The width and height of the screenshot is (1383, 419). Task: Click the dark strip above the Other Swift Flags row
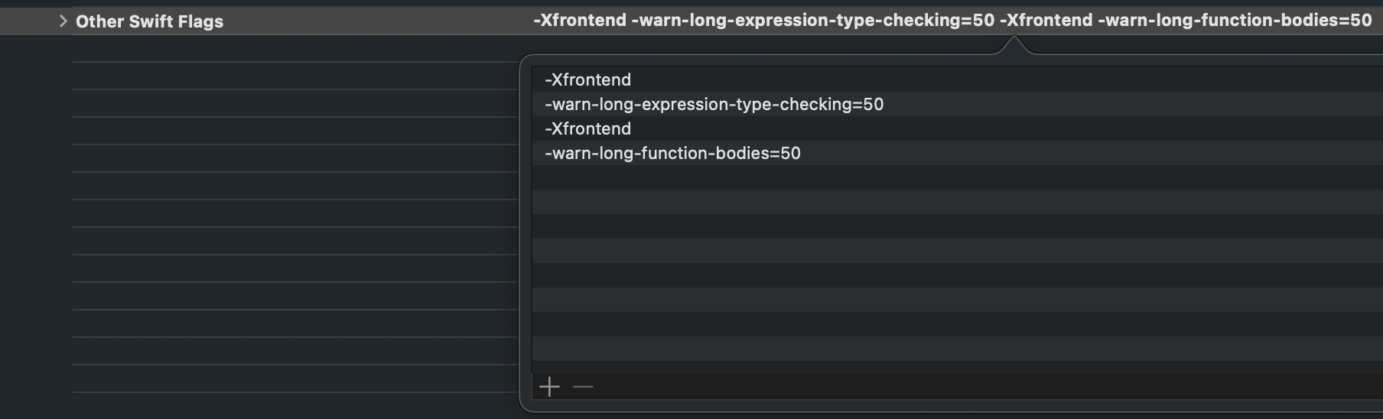point(688,3)
